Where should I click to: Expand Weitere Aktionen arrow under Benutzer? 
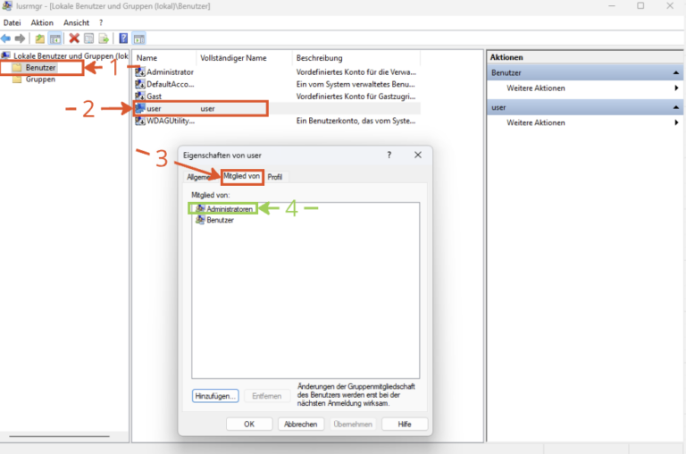pos(676,88)
